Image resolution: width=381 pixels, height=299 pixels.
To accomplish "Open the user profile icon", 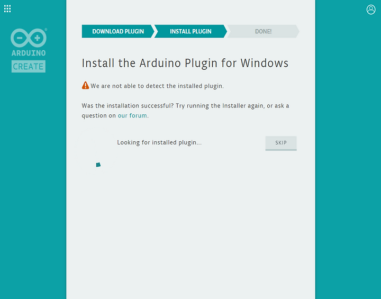I will coord(371,10).
